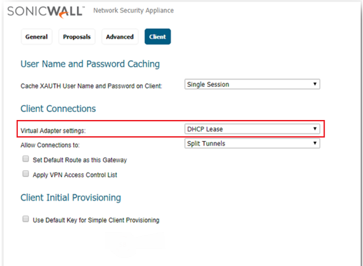Click the SonicWall logo

tap(47, 10)
